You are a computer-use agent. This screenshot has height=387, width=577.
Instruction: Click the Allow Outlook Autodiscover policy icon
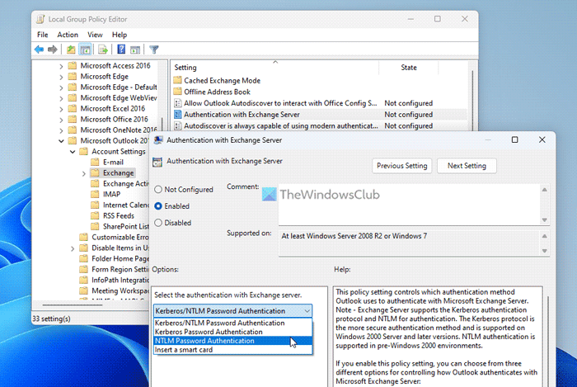click(x=178, y=103)
